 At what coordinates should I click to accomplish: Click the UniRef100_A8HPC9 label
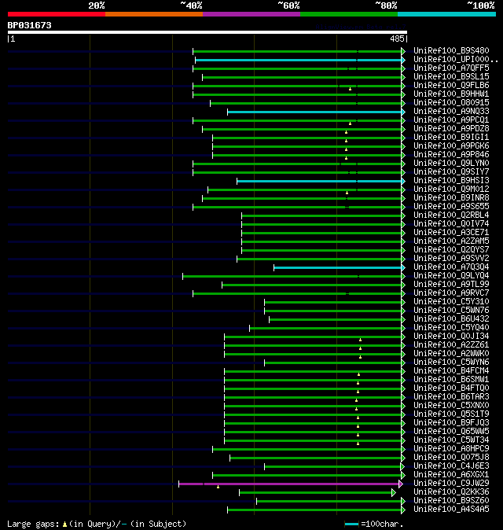pos(451,449)
